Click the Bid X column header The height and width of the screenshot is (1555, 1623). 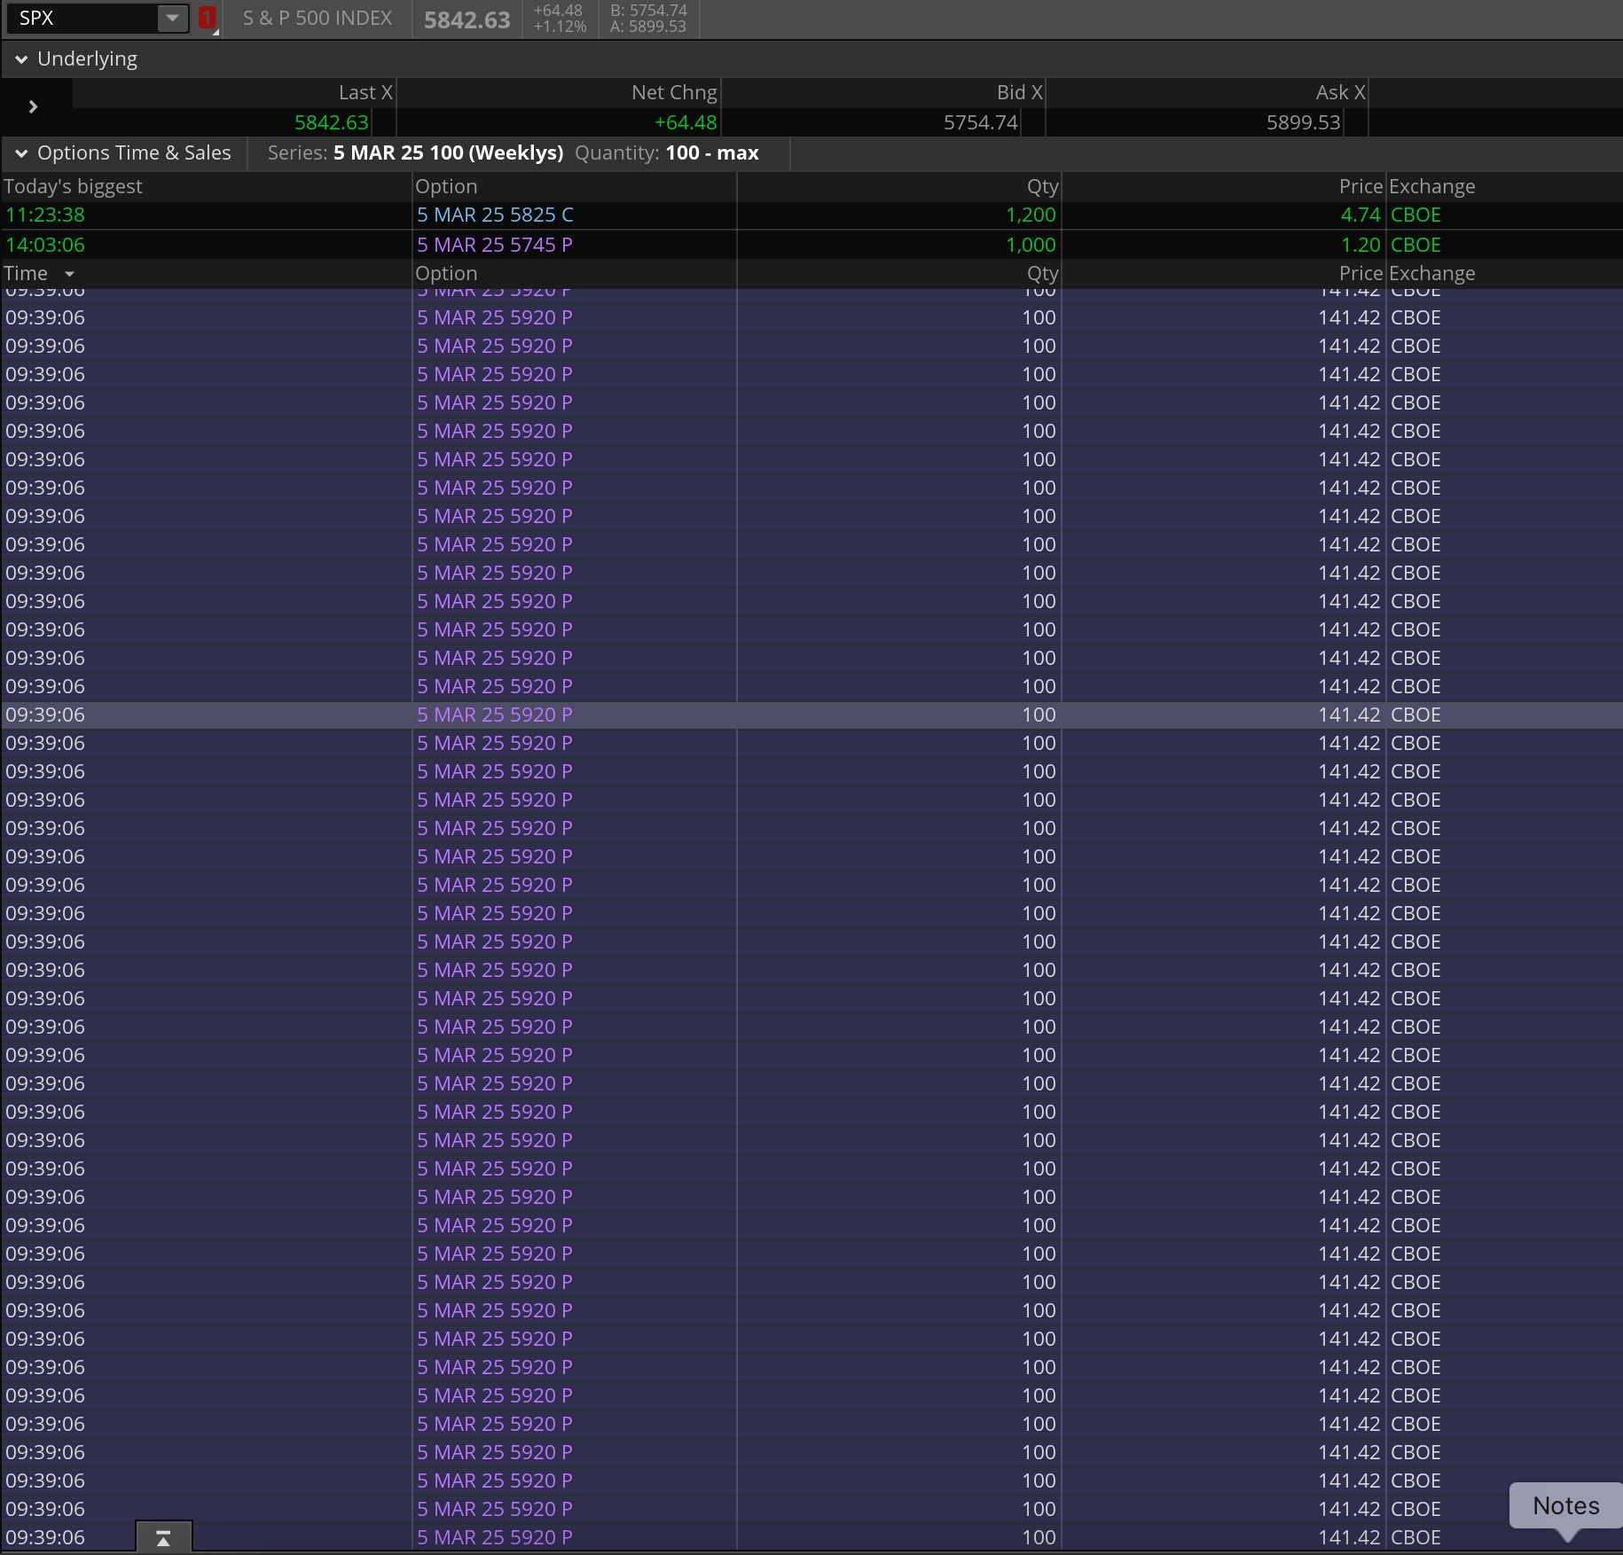pyautogui.click(x=1020, y=92)
